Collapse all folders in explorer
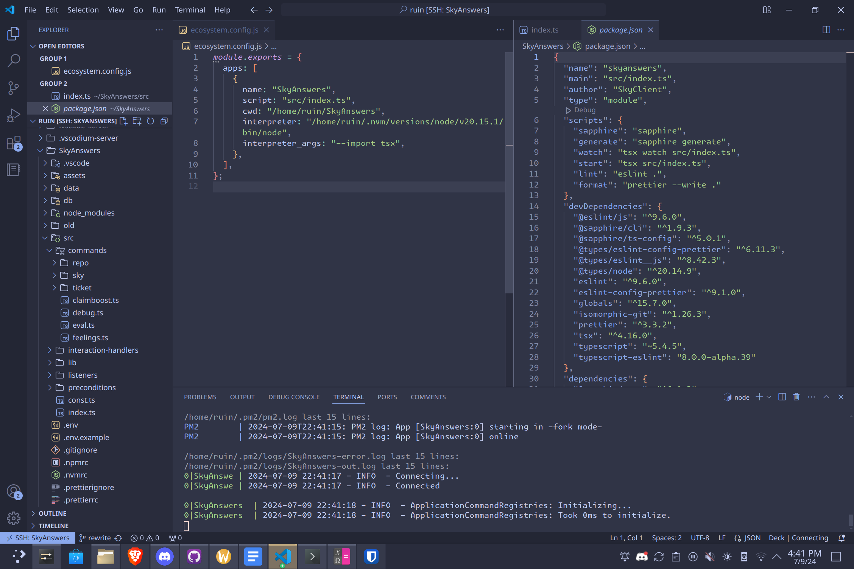Viewport: 854px width, 569px height. coord(164,121)
